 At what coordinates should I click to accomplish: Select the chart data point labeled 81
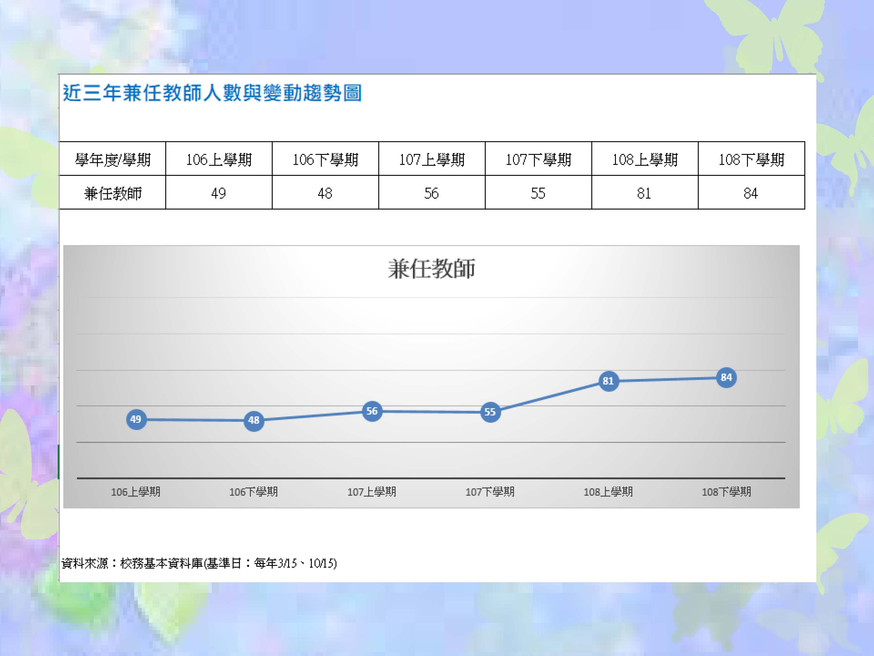tap(609, 381)
